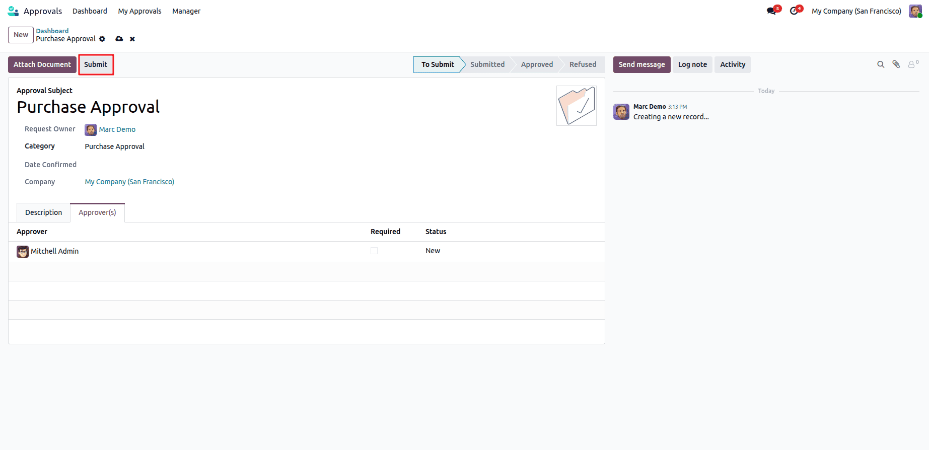Sort by the Status column header
Image resolution: width=929 pixels, height=450 pixels.
point(436,232)
